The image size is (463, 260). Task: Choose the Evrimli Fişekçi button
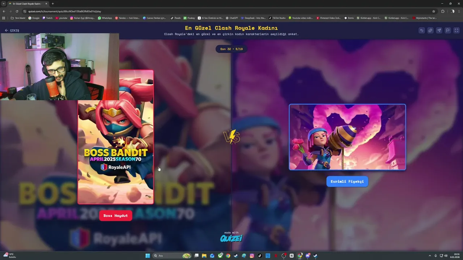(x=347, y=181)
